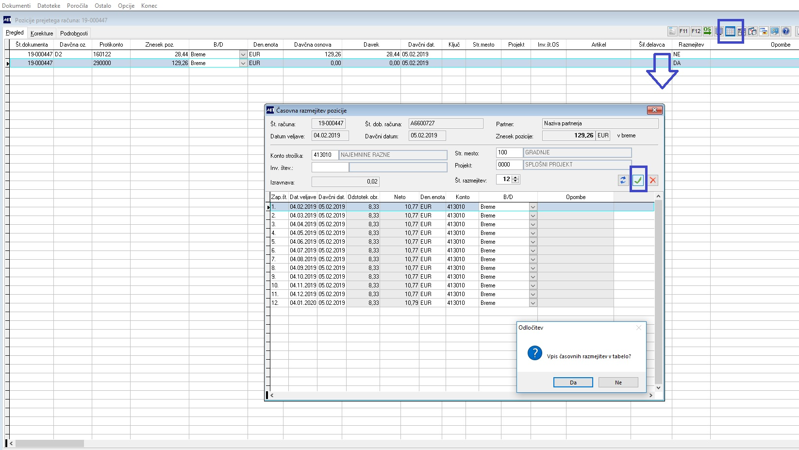
Task: Click the cascading windows toolbar icon
Action: coord(764,32)
